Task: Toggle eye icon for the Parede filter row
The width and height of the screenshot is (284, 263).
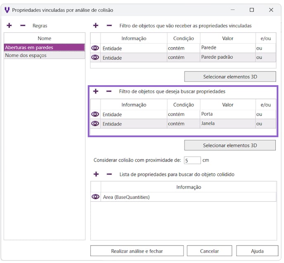Action: coord(95,48)
